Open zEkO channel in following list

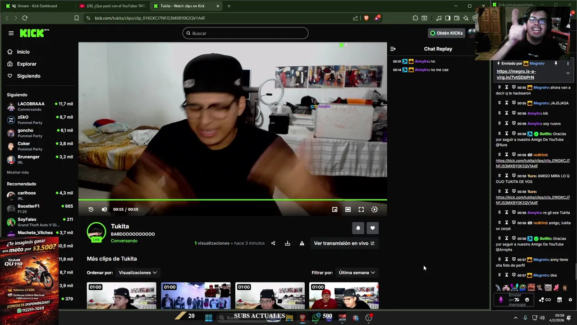coord(40,120)
